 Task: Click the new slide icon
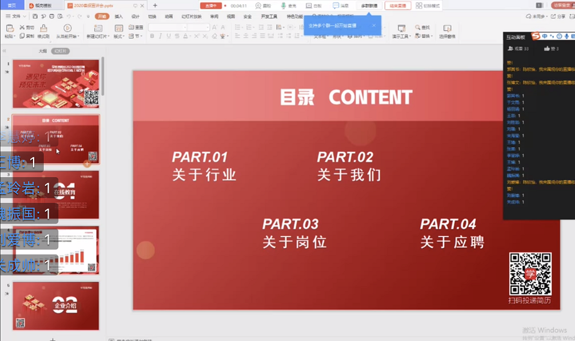(98, 28)
